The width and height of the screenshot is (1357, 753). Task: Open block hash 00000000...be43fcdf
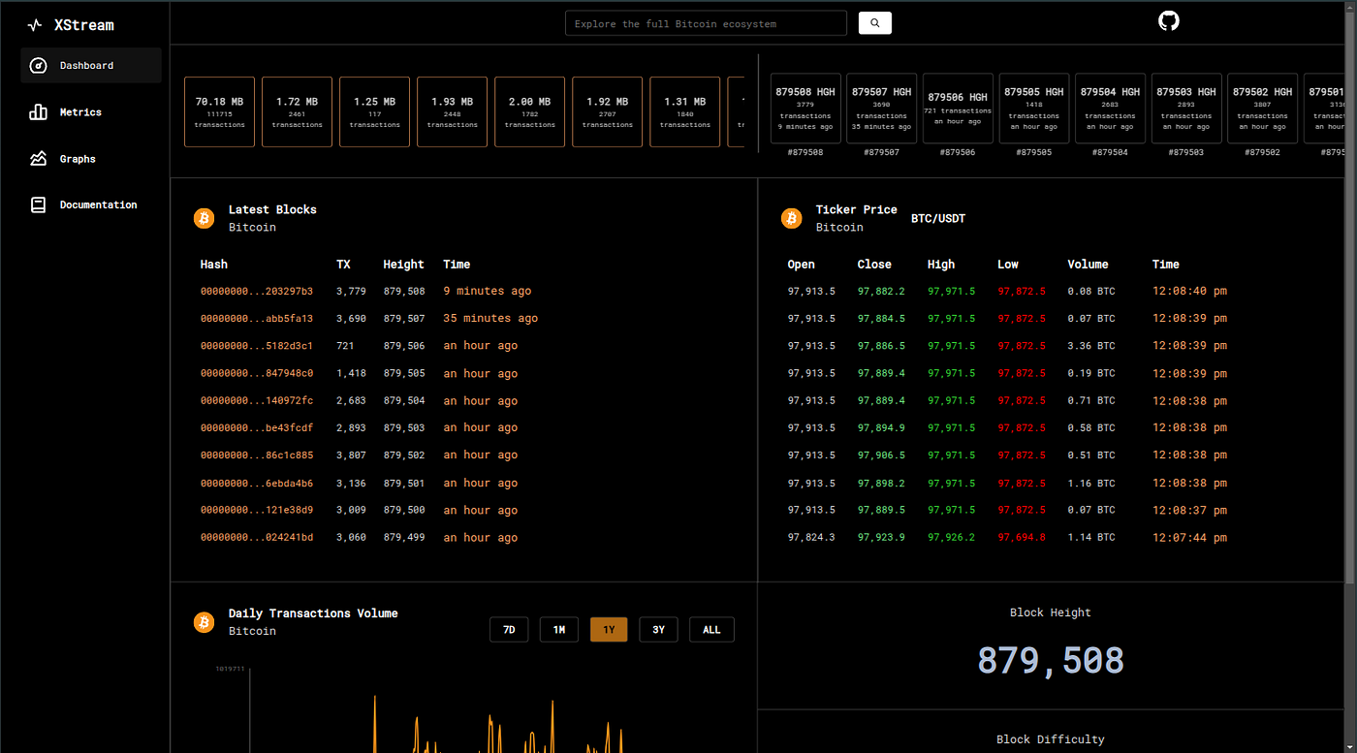257,428
